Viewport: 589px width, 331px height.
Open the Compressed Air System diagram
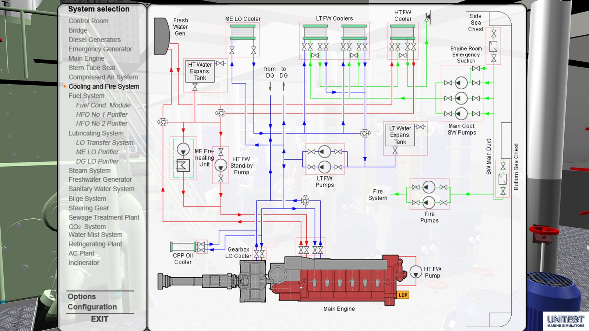(103, 77)
